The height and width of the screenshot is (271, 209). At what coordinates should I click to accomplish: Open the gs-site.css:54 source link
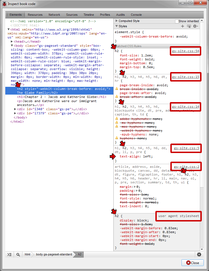tap(185, 51)
